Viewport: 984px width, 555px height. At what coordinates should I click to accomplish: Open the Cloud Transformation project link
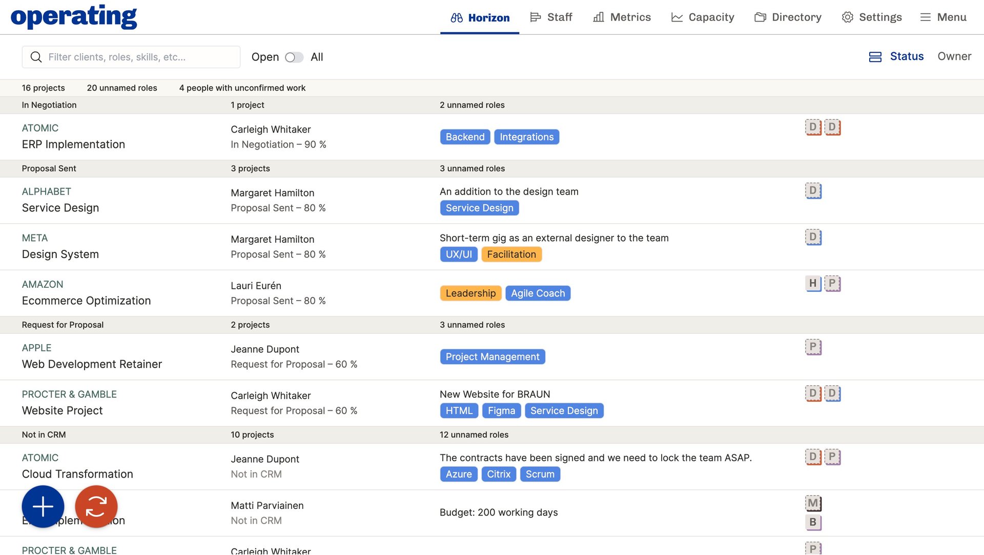(77, 474)
